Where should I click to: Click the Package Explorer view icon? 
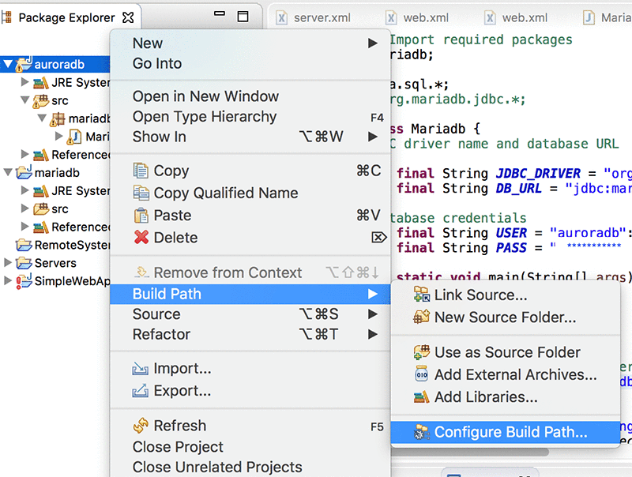coord(6,17)
